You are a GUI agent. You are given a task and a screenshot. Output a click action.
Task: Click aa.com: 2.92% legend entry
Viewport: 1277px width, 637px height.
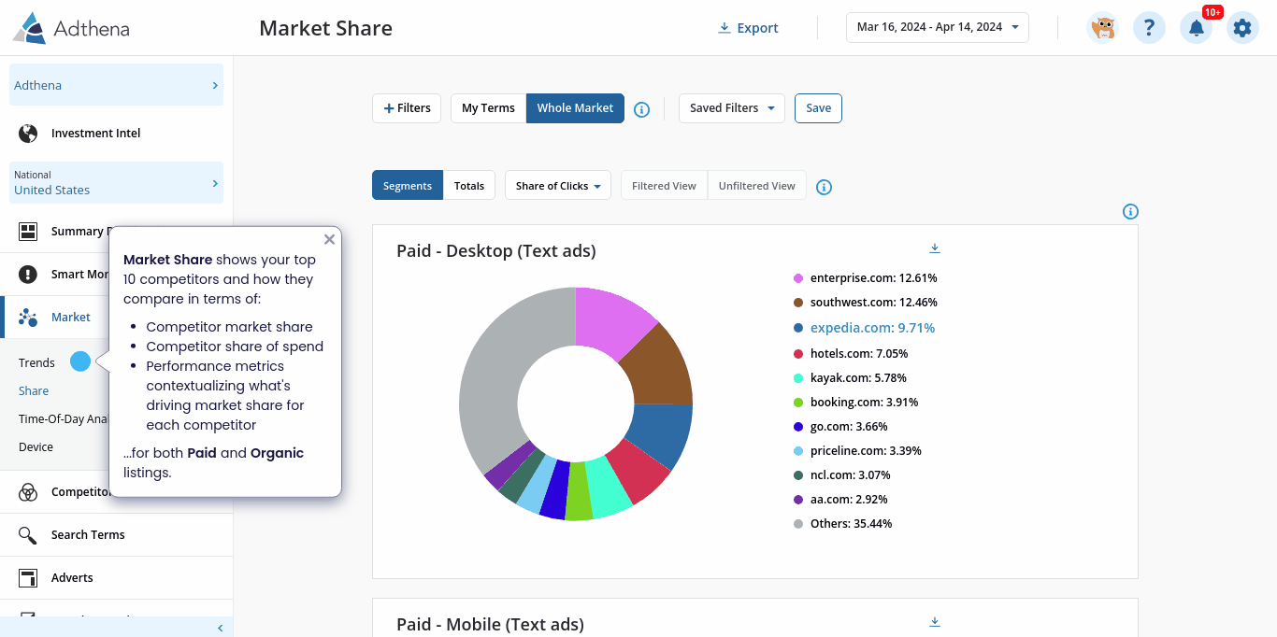[849, 500]
